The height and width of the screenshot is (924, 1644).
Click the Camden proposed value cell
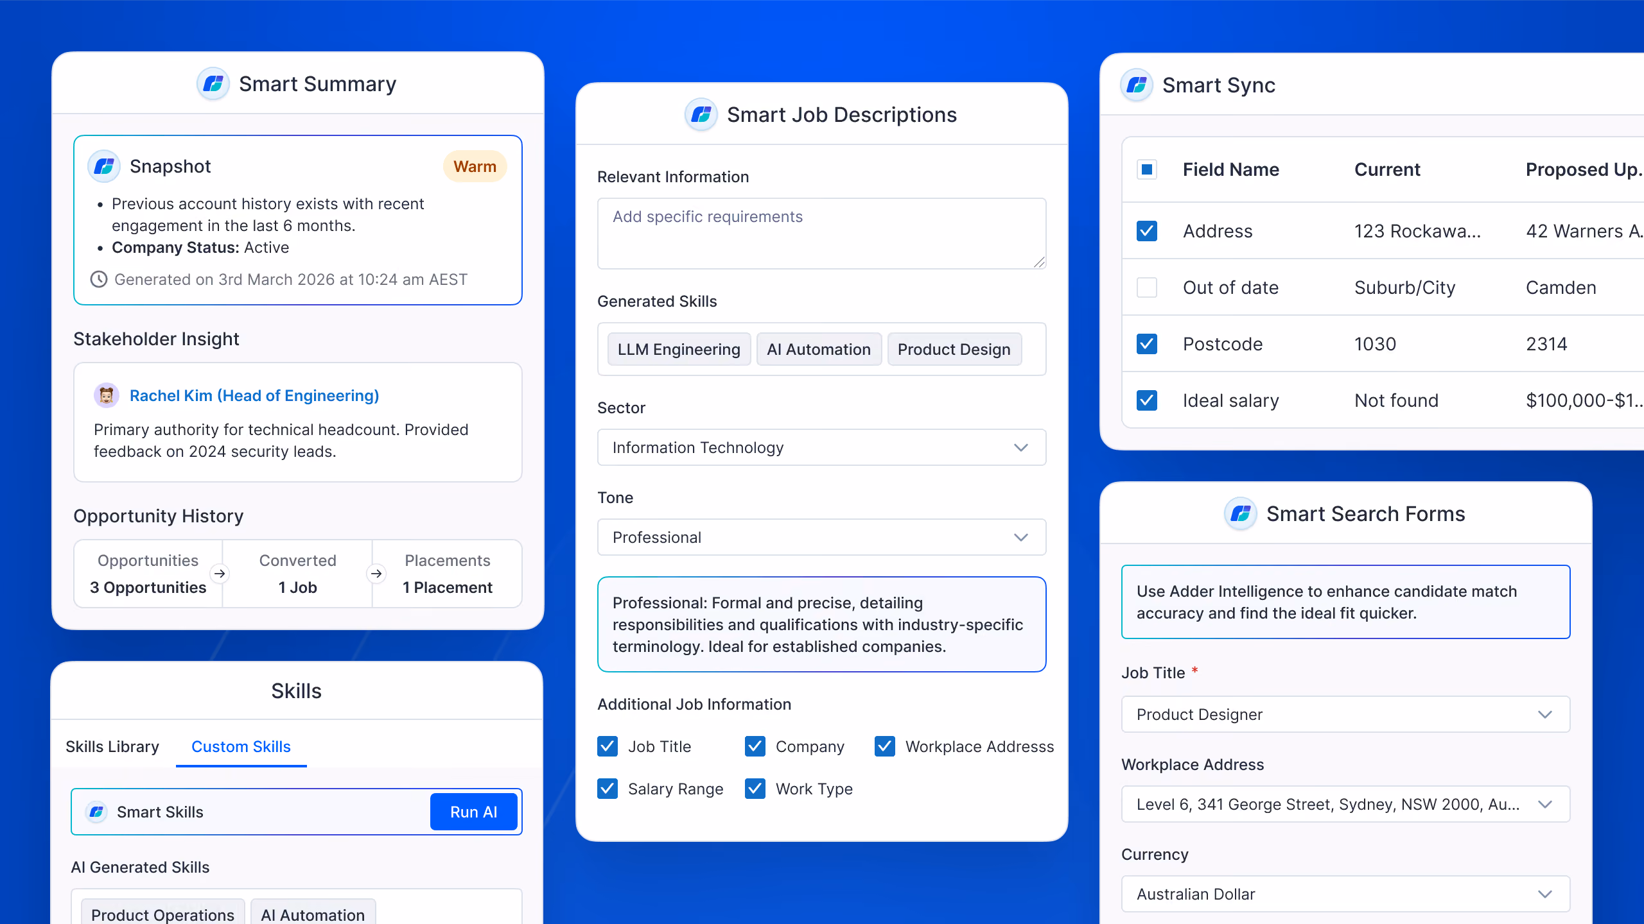[x=1561, y=287]
